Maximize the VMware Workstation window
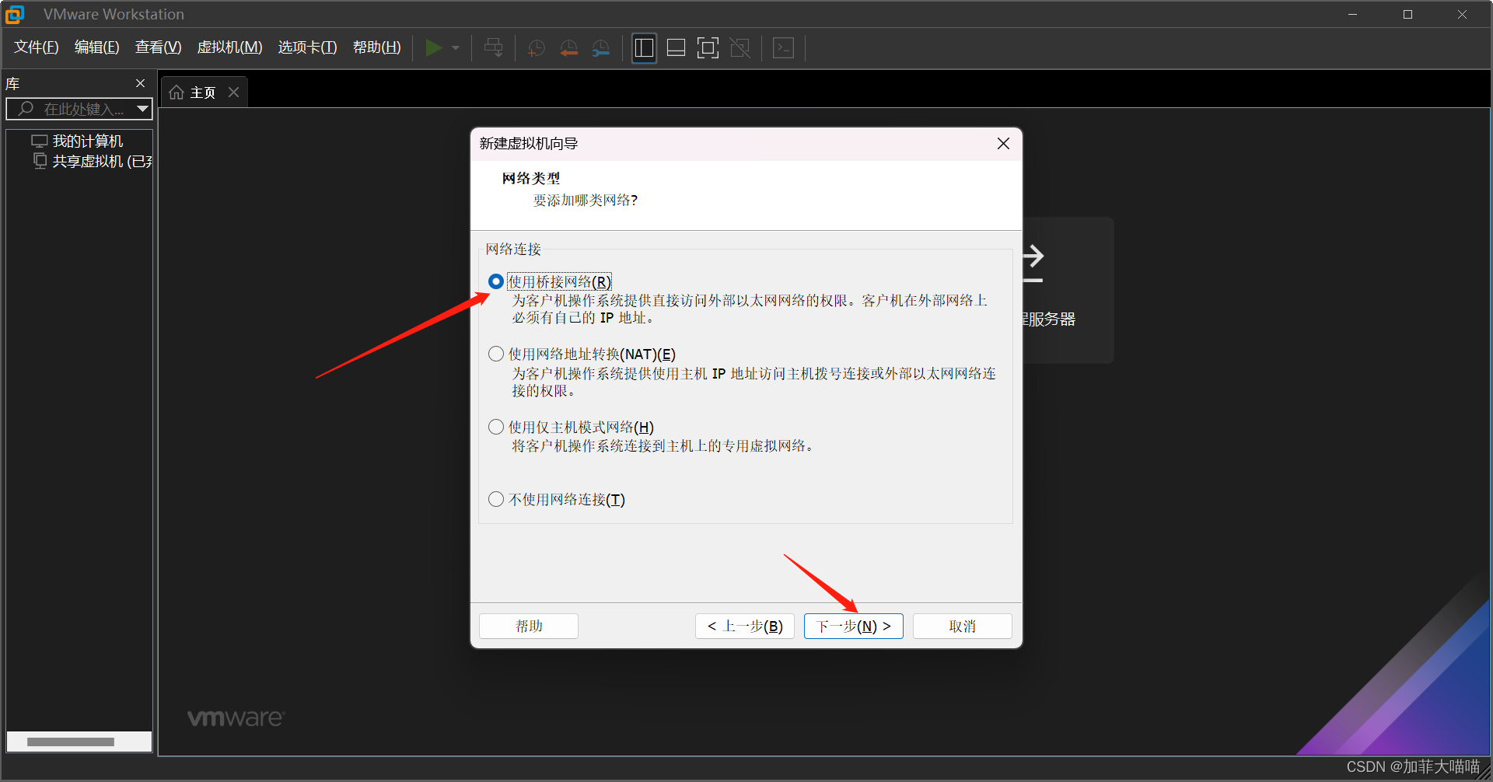Viewport: 1493px width, 782px height. click(x=1407, y=14)
